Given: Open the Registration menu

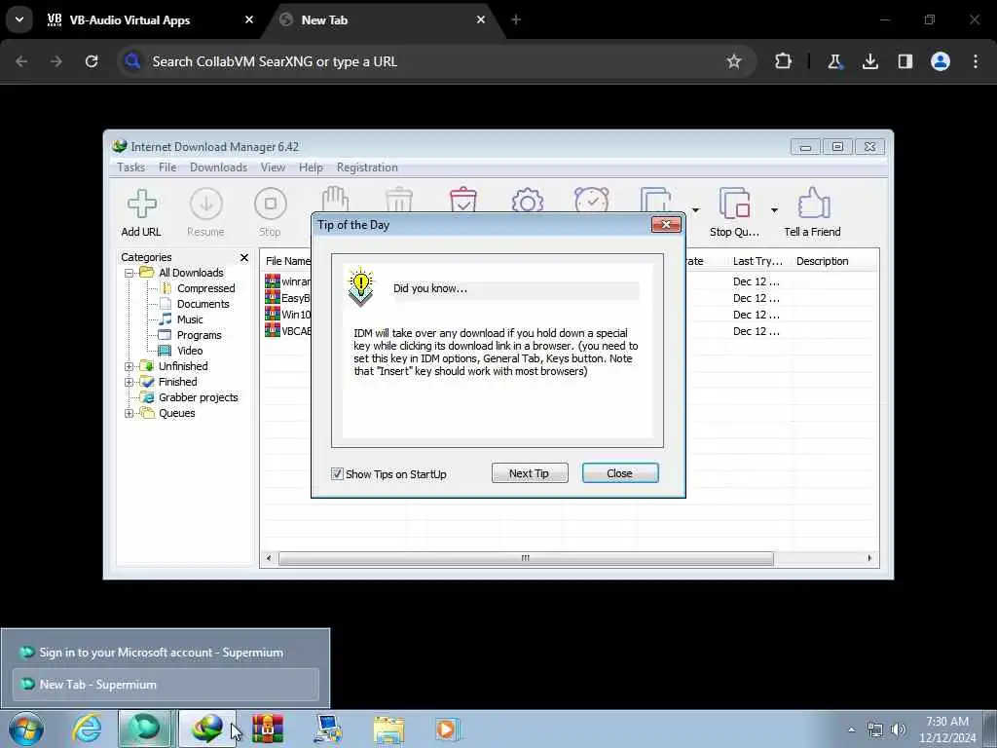Looking at the screenshot, I should tap(367, 168).
